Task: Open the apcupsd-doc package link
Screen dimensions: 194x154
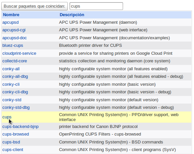Action: click(x=15, y=38)
